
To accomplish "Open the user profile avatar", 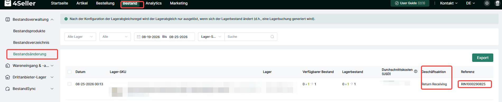I will point(498,3).
